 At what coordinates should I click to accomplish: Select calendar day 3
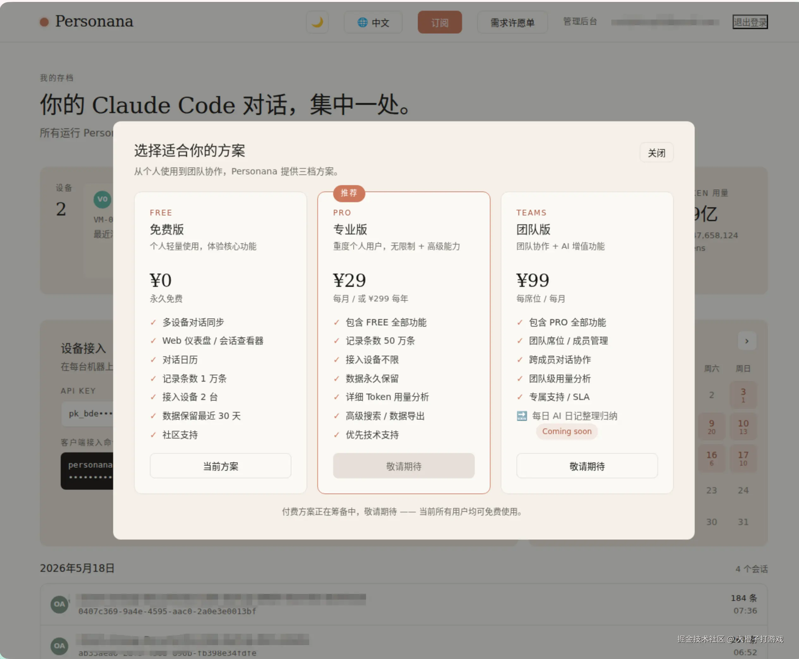(x=743, y=395)
